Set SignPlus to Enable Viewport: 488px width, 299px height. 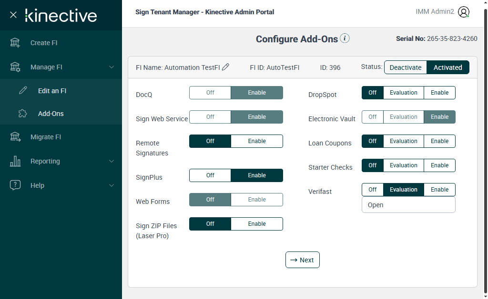click(x=257, y=175)
